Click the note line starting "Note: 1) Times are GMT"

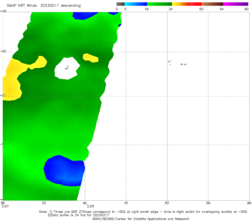[x=143, y=212]
